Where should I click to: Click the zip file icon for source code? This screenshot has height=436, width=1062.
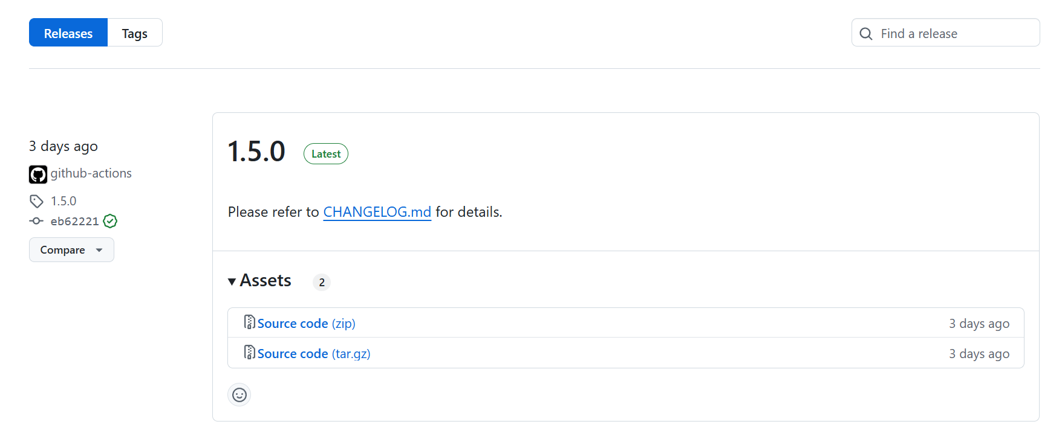point(249,322)
